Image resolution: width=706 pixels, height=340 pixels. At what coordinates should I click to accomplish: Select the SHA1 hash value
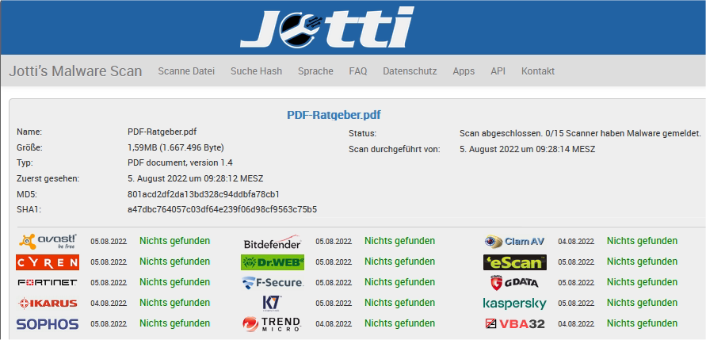223,209
